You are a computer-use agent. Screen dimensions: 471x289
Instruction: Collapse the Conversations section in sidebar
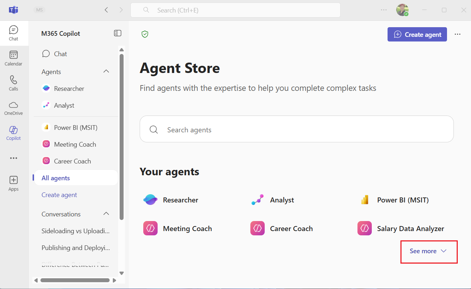[106, 214]
